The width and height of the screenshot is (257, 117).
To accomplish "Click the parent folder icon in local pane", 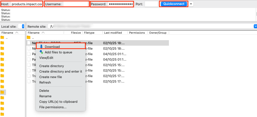I will pos(3,38).
